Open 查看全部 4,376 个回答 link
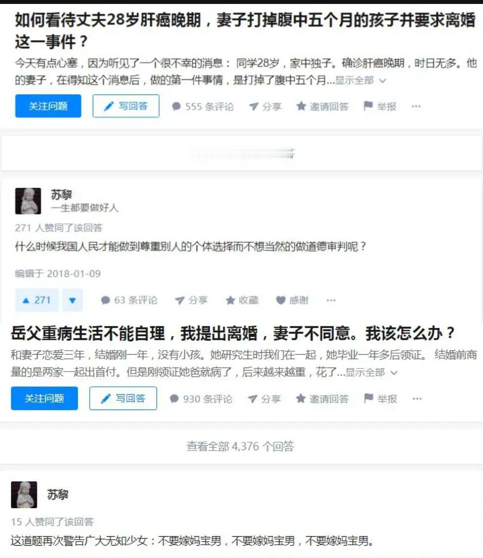The image size is (483, 558). (x=240, y=446)
